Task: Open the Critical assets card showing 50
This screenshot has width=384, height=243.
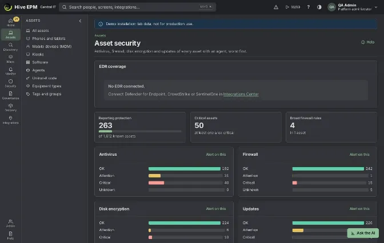Action: [236, 127]
